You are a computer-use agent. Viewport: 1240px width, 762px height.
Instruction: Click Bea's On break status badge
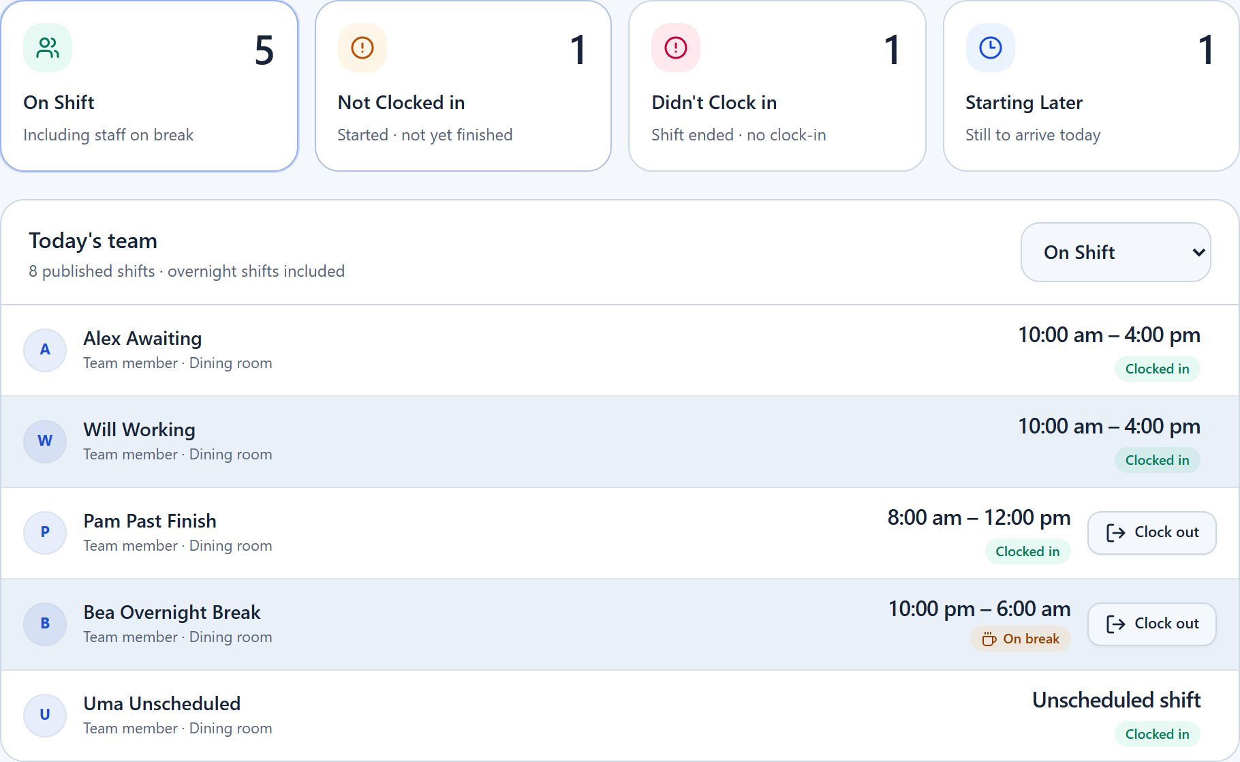point(1021,639)
